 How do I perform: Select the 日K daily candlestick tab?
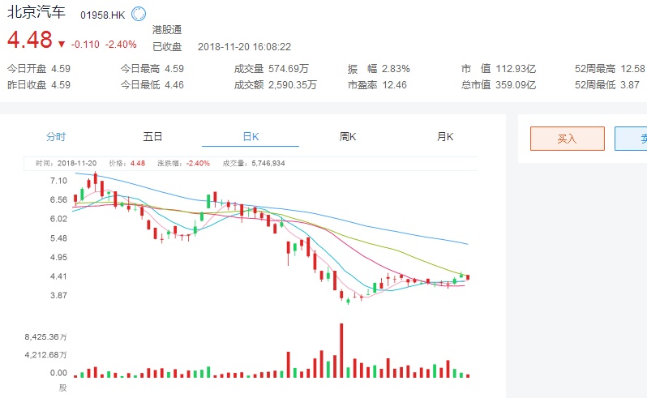point(251,137)
